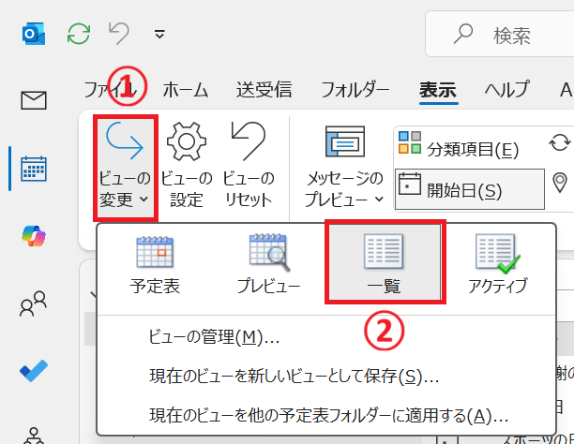
Task: Choose the 一覧 list view
Action: (x=385, y=262)
